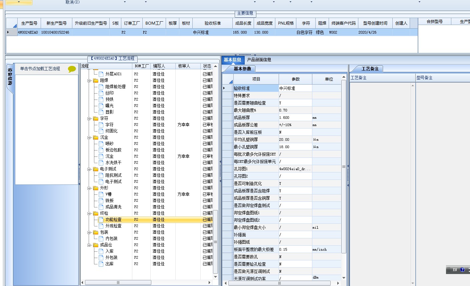Image resolution: width=470 pixels, height=286 pixels.
Task: Select the 成品清洗 process step
Action: [x=113, y=207]
